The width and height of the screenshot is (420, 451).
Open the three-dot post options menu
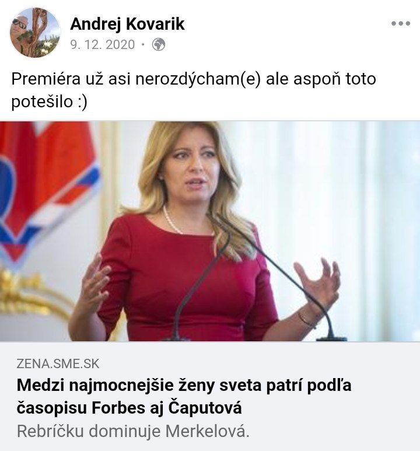(400, 23)
